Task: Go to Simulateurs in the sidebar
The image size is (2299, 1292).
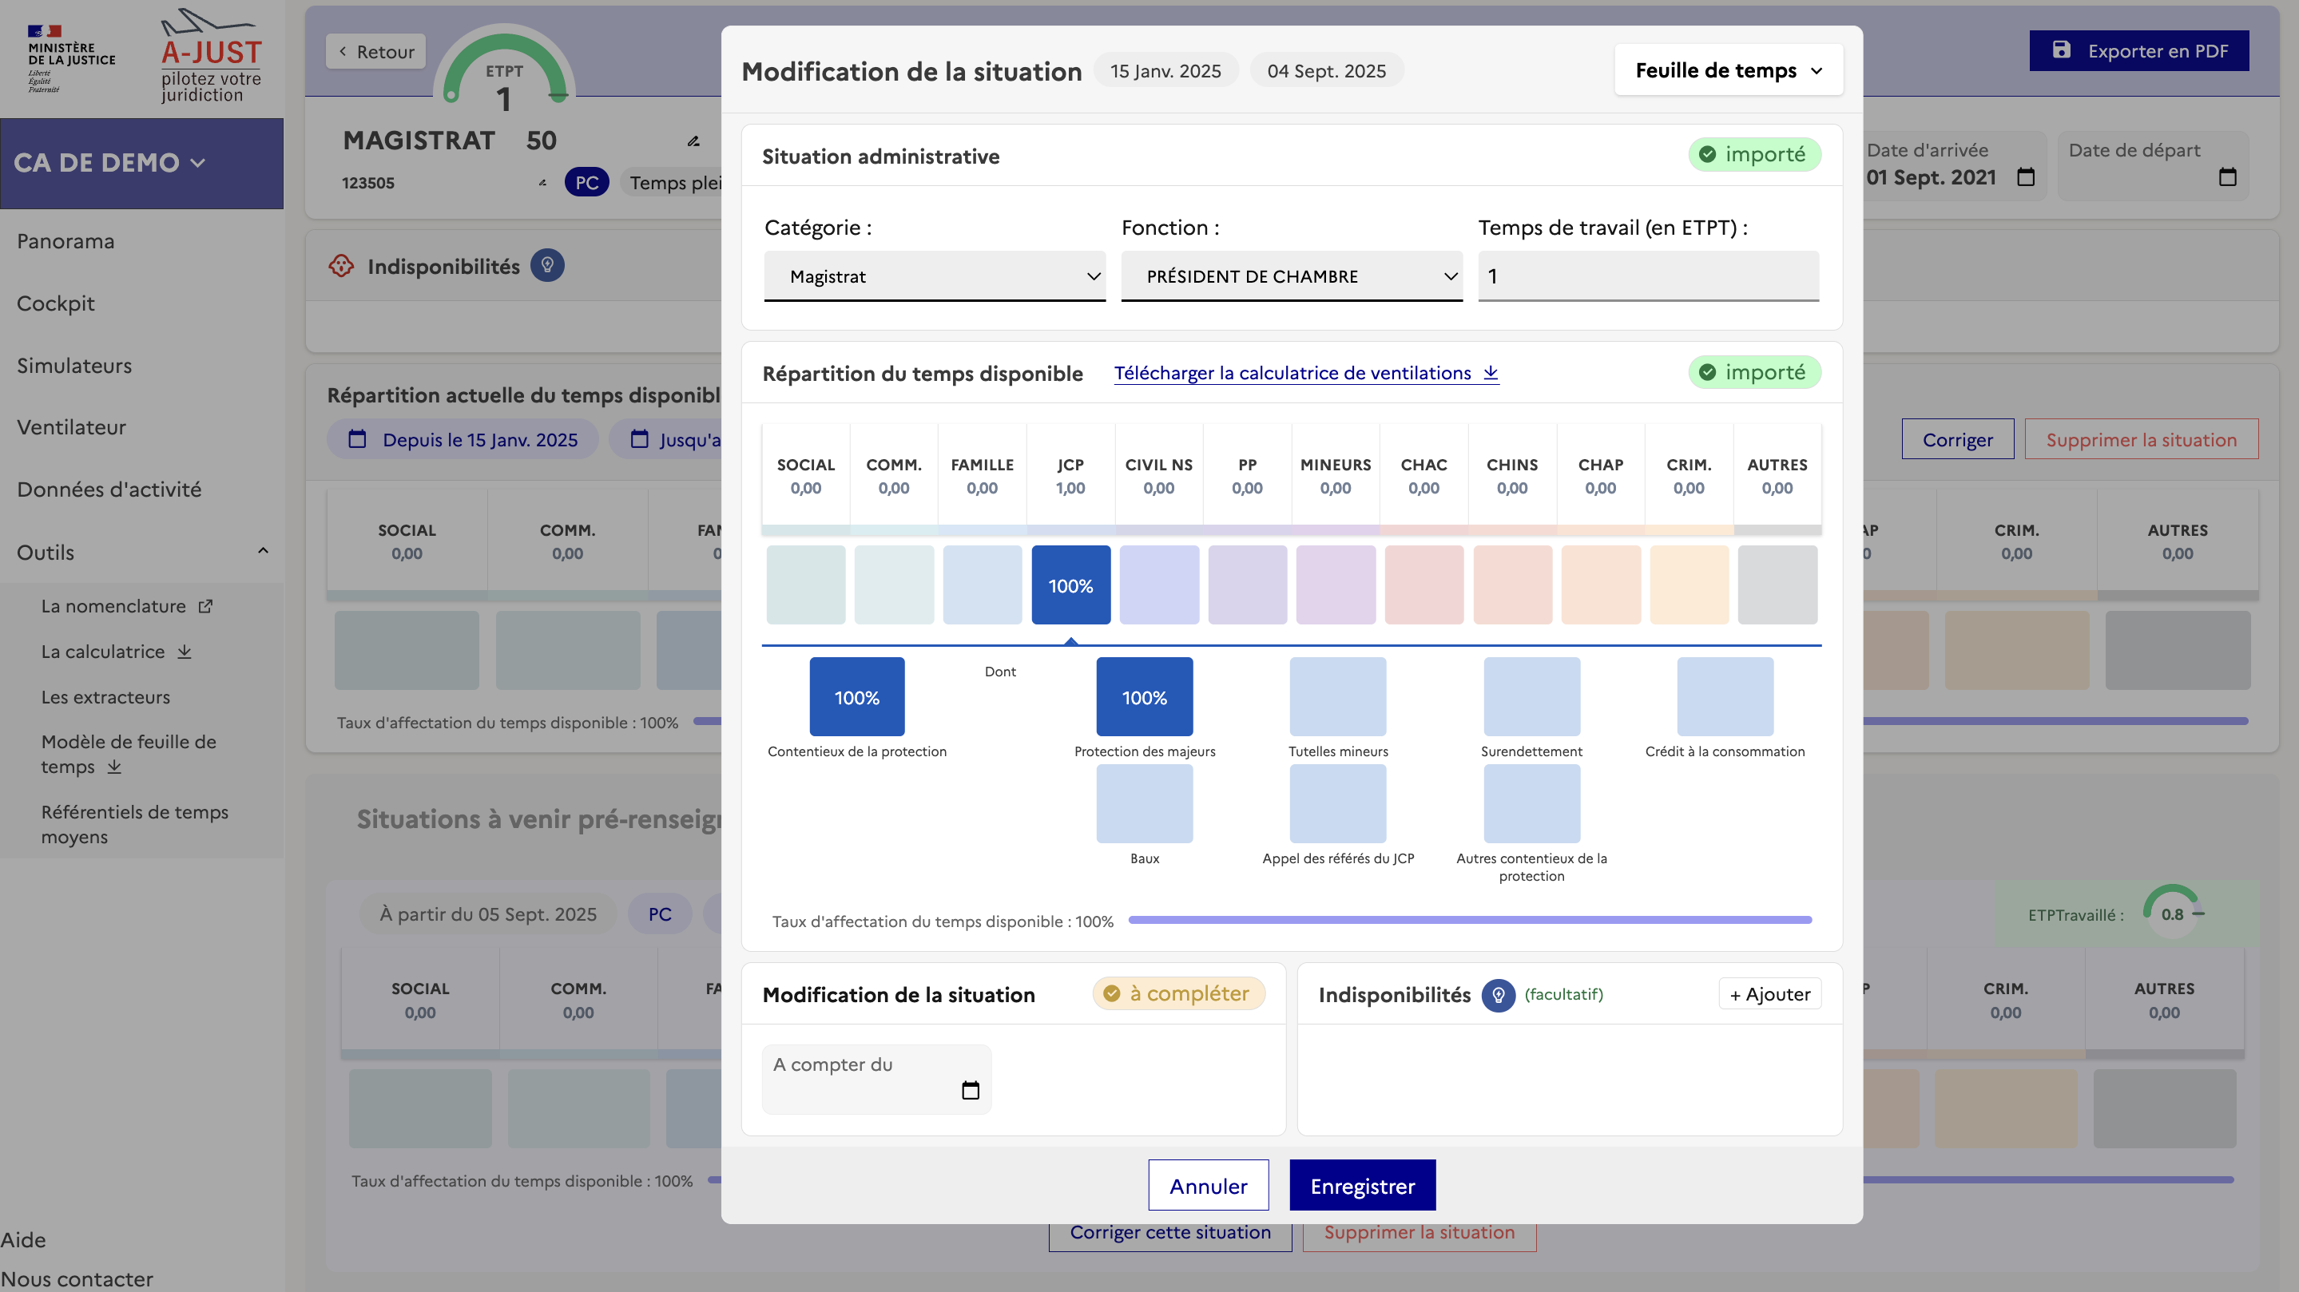Action: (74, 366)
